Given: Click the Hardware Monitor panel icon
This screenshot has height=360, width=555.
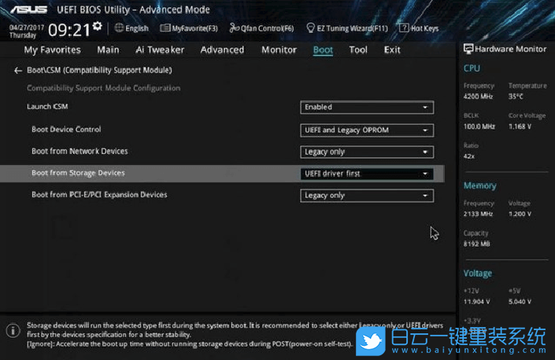Looking at the screenshot, I should tap(469, 49).
